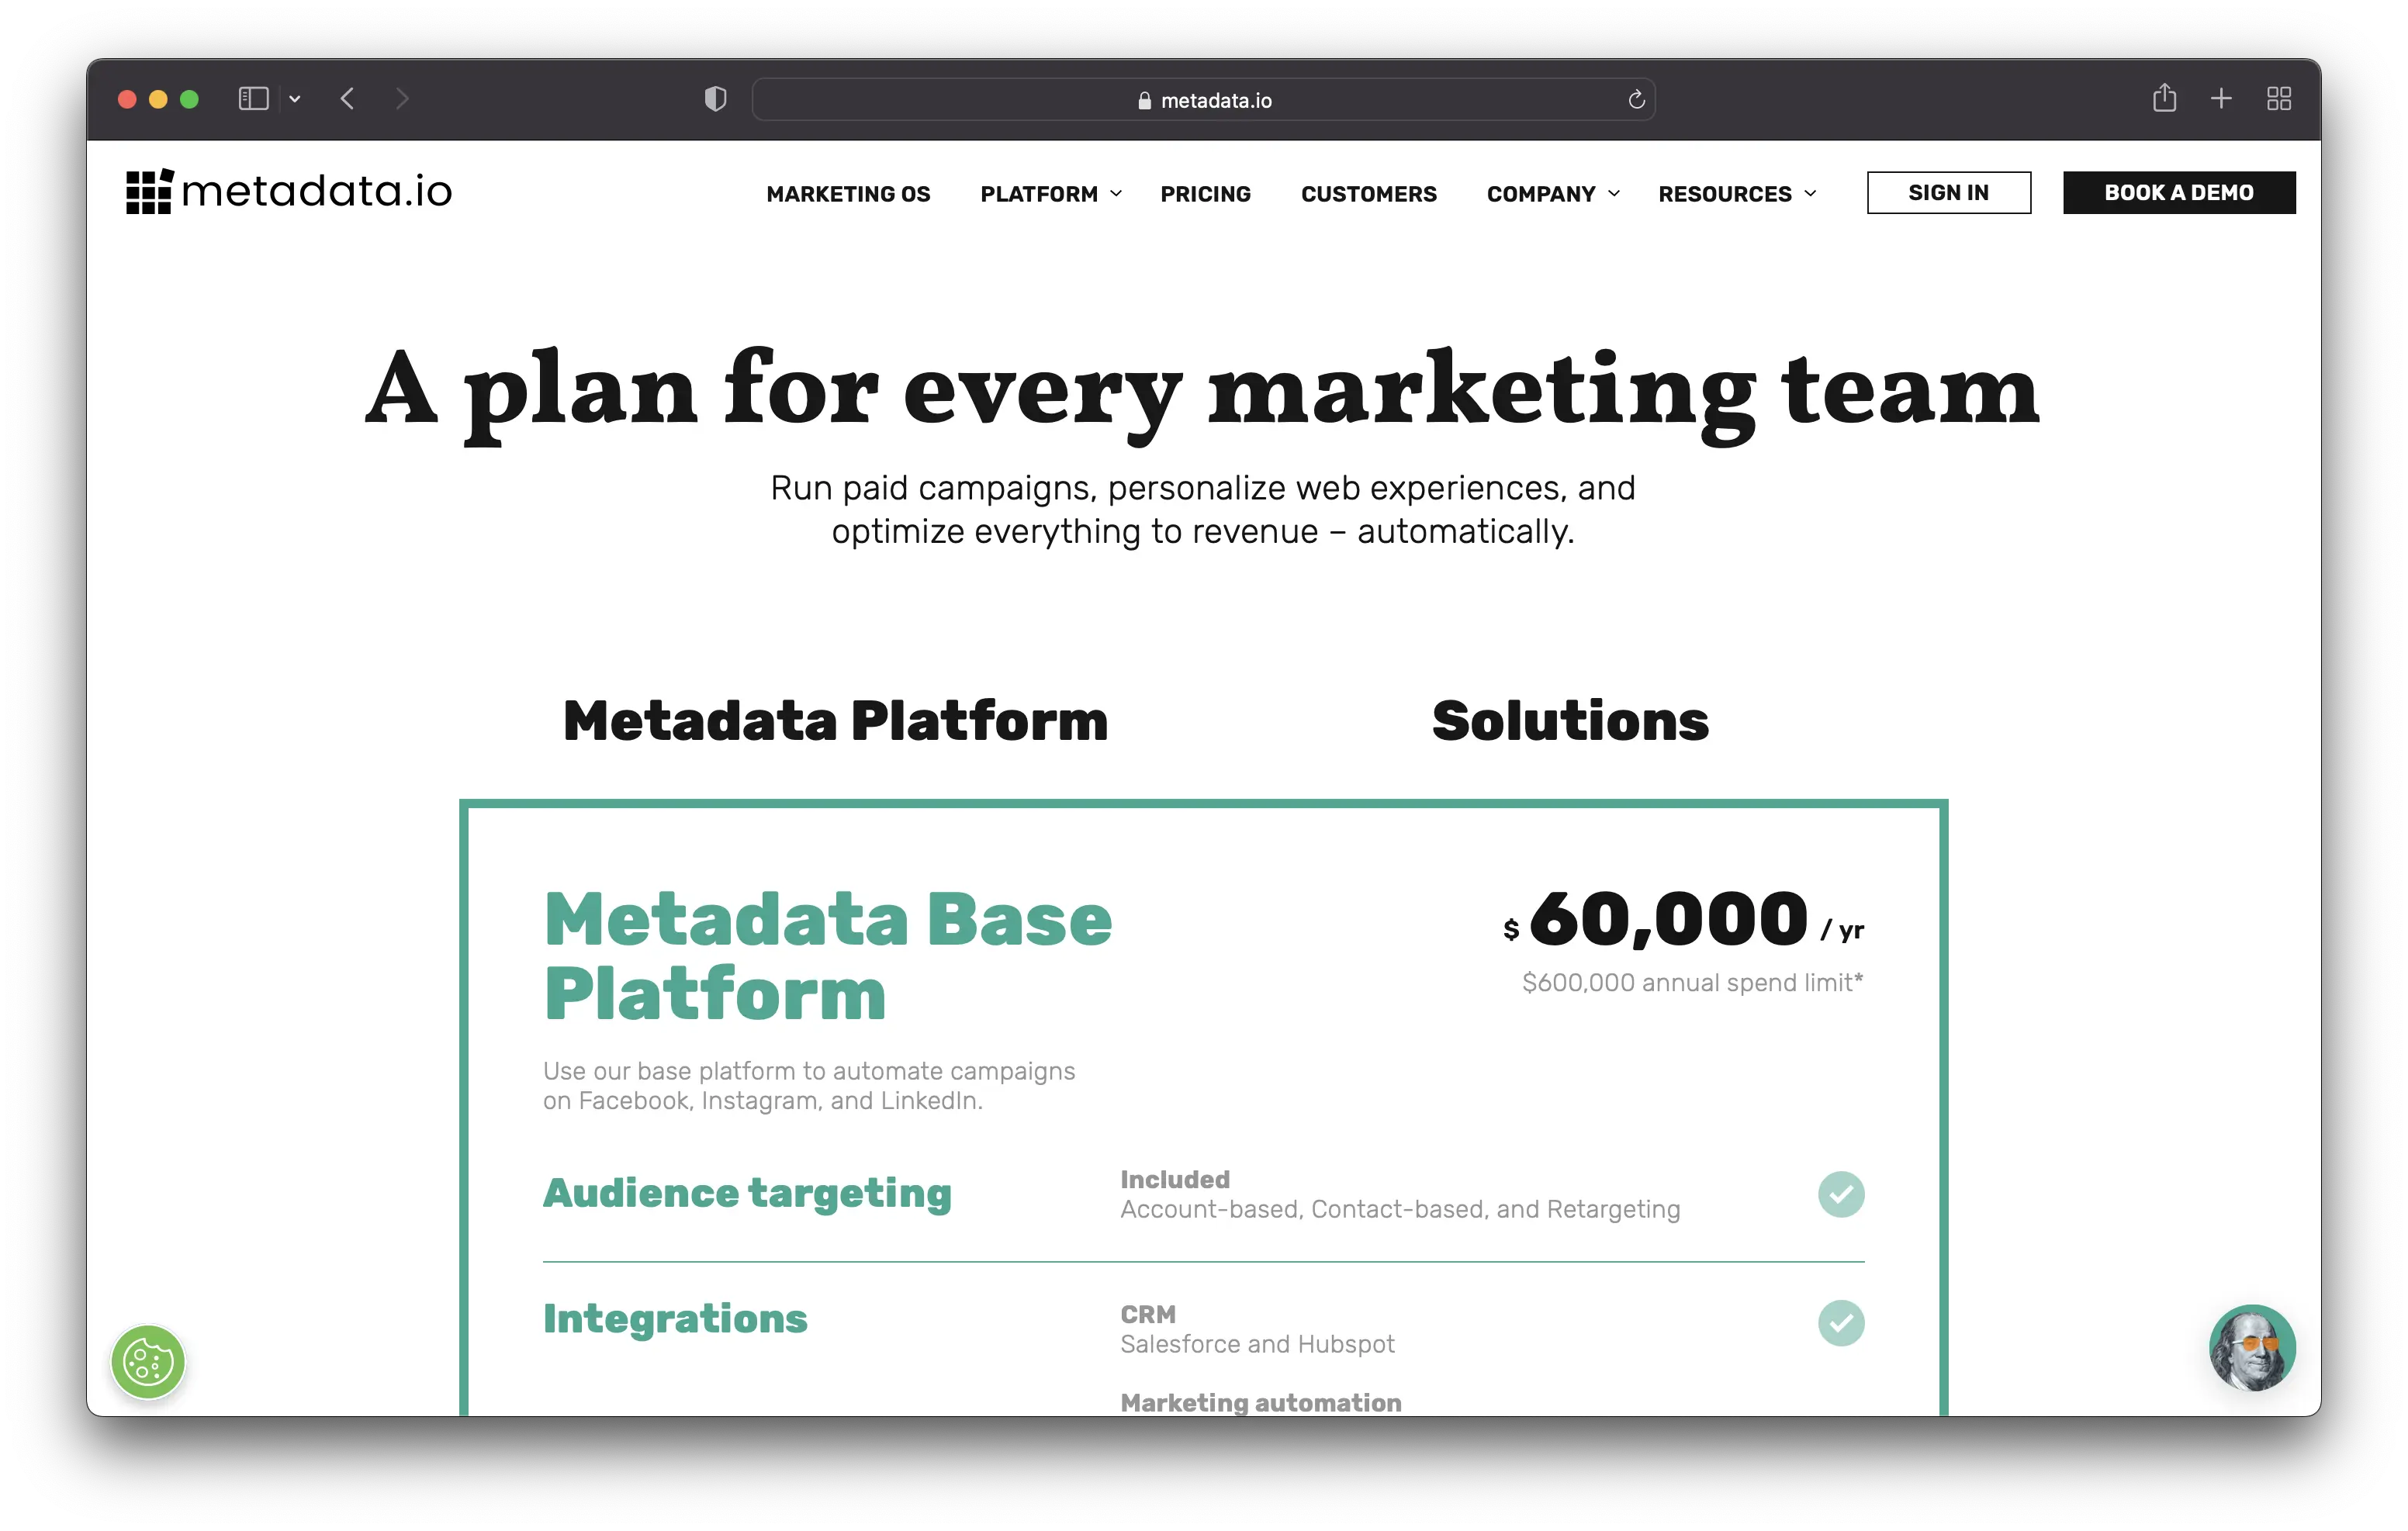Viewport: 2408px width, 1531px height.
Task: Click "Account-based, Contact-based, and Retargeting" text
Action: tap(1400, 1209)
